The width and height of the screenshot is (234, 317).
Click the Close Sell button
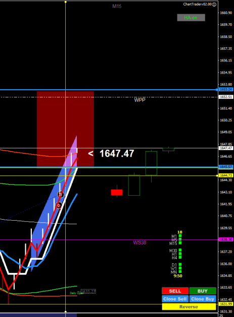175,299
